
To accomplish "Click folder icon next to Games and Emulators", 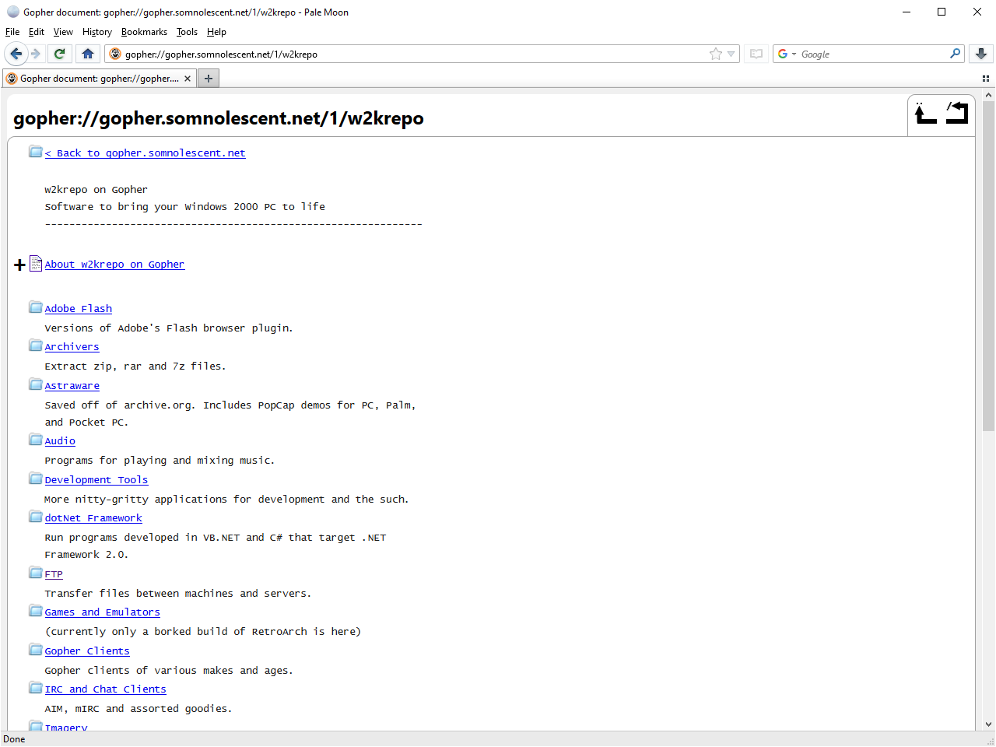I will (36, 610).
